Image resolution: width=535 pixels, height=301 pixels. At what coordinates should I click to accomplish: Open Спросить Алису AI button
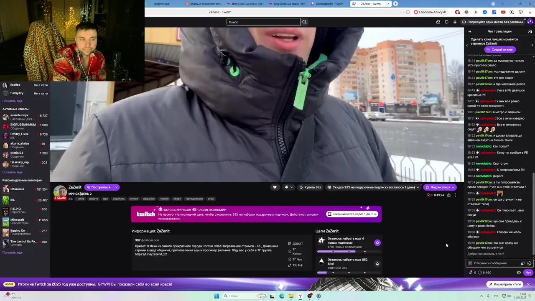430,12
